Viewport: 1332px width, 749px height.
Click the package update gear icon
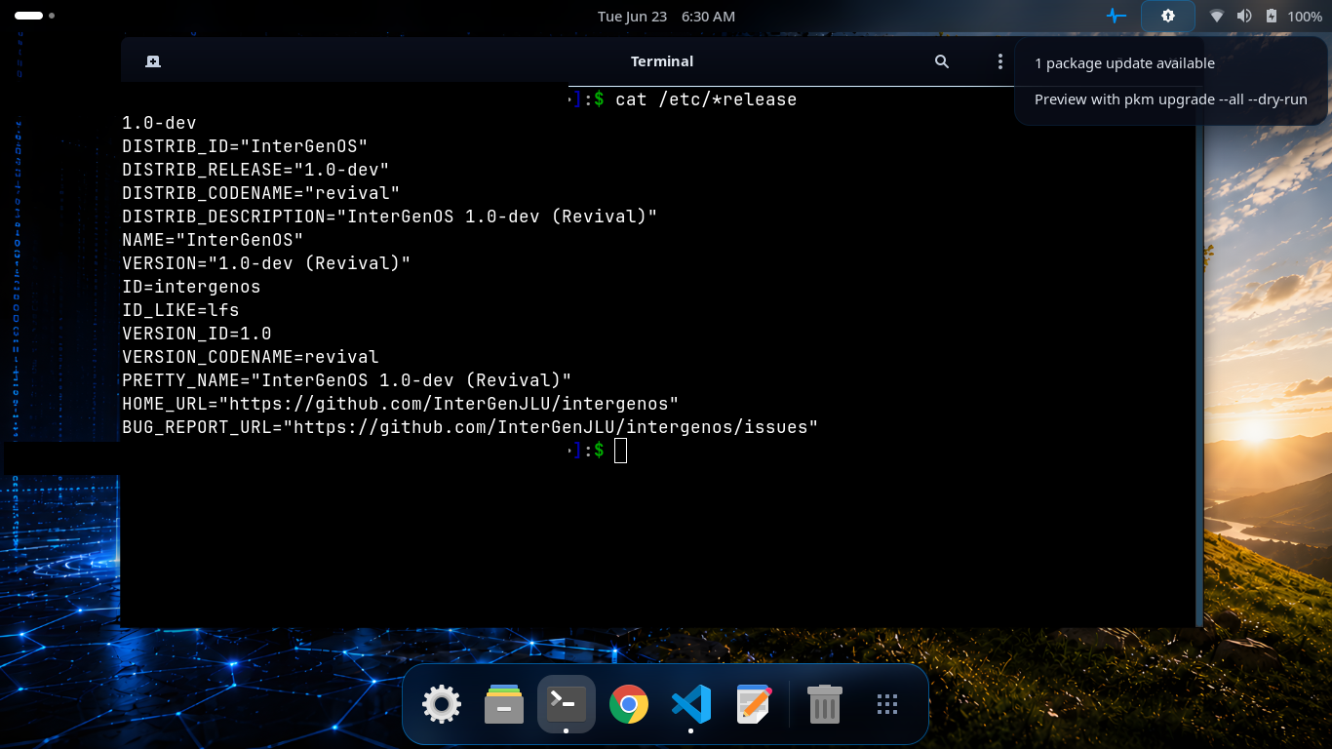(x=1168, y=16)
